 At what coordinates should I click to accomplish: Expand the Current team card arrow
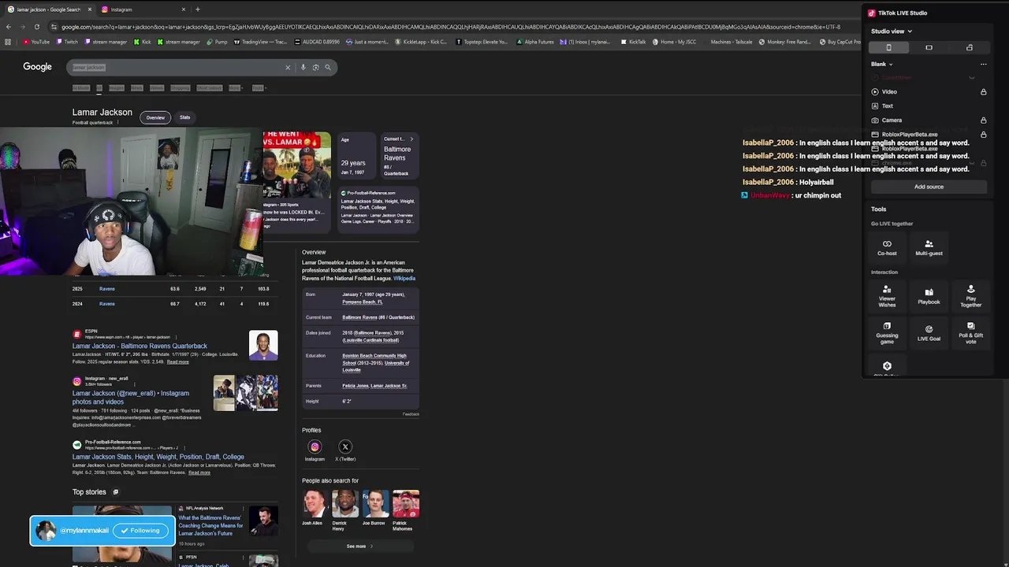pos(411,139)
